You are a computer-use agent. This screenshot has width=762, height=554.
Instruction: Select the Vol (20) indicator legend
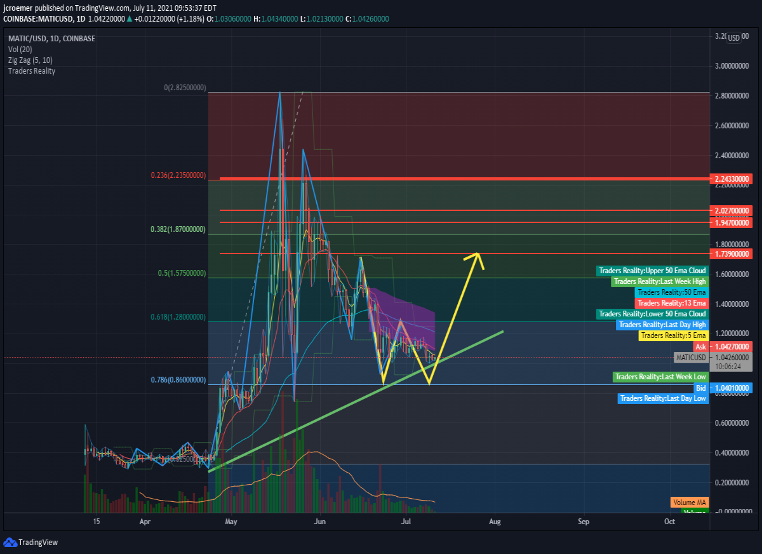point(21,49)
